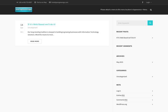Open the Uncategorized category in sidebar
The width and height of the screenshot is (168, 112).
click(x=122, y=76)
